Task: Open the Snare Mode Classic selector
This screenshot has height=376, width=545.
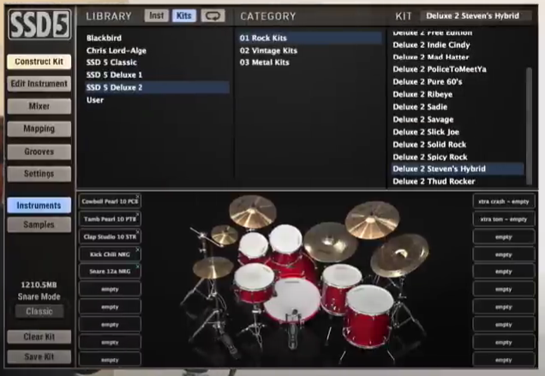Action: [39, 312]
